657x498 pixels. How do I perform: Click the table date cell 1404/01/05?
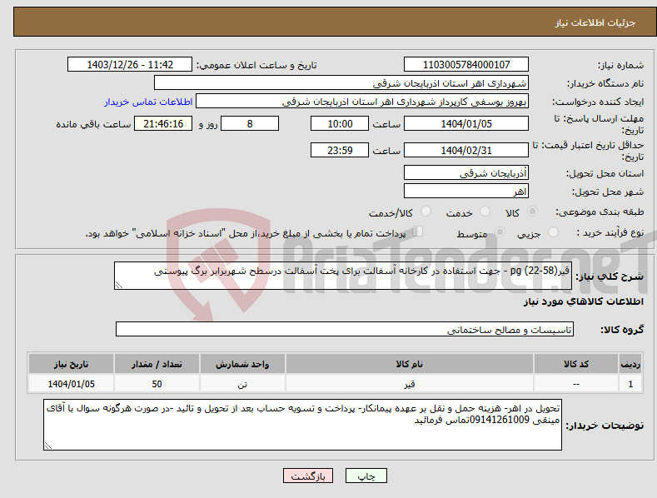[x=72, y=384]
